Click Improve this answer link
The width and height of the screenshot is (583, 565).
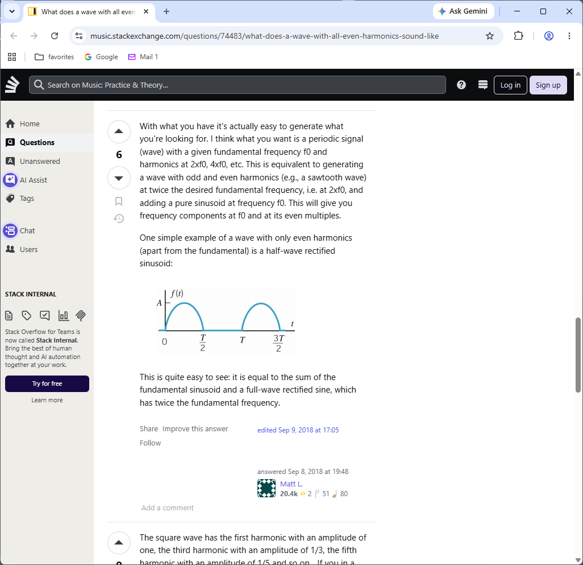(195, 429)
